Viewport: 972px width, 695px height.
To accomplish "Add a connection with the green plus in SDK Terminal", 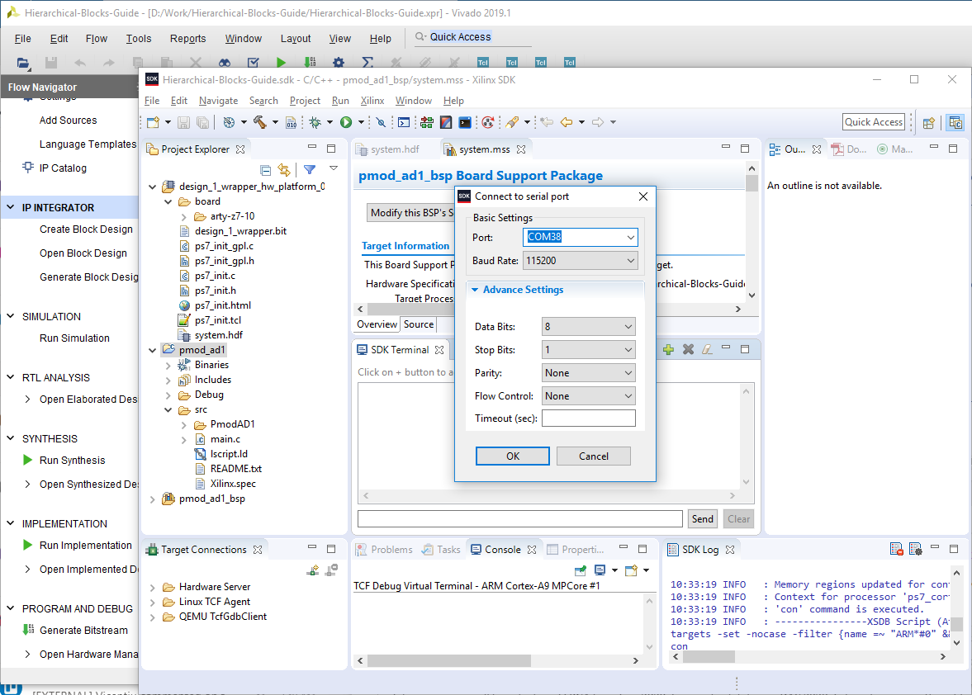I will tap(668, 350).
